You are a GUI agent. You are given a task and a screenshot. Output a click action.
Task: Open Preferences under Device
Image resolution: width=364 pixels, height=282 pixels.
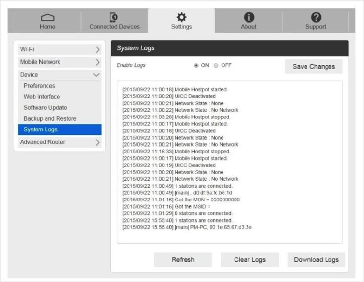(39, 86)
